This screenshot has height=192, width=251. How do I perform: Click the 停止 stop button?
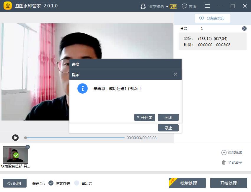168,128
